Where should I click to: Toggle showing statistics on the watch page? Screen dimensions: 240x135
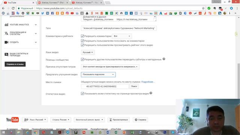[x=82, y=93]
